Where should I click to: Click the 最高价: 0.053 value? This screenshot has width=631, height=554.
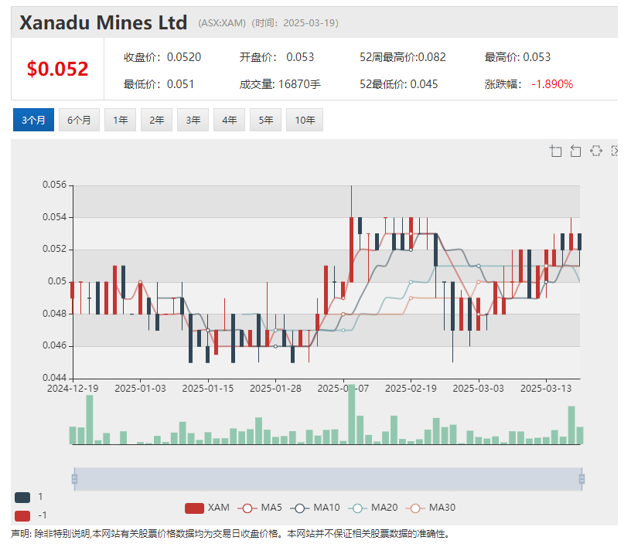[517, 57]
